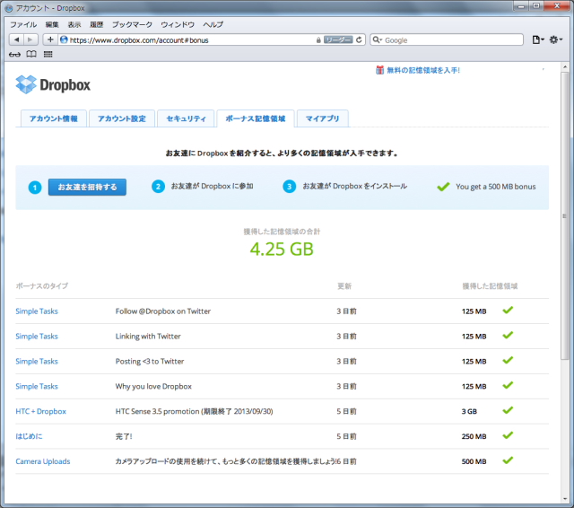This screenshot has width=574, height=508.
Task: Click the 500 MB value in Camera Uploads row
Action: pyautogui.click(x=474, y=461)
